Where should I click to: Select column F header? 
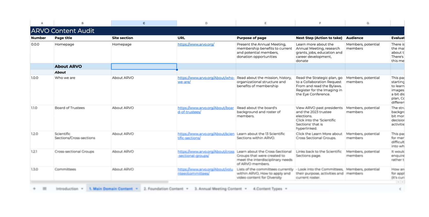coord(320,23)
